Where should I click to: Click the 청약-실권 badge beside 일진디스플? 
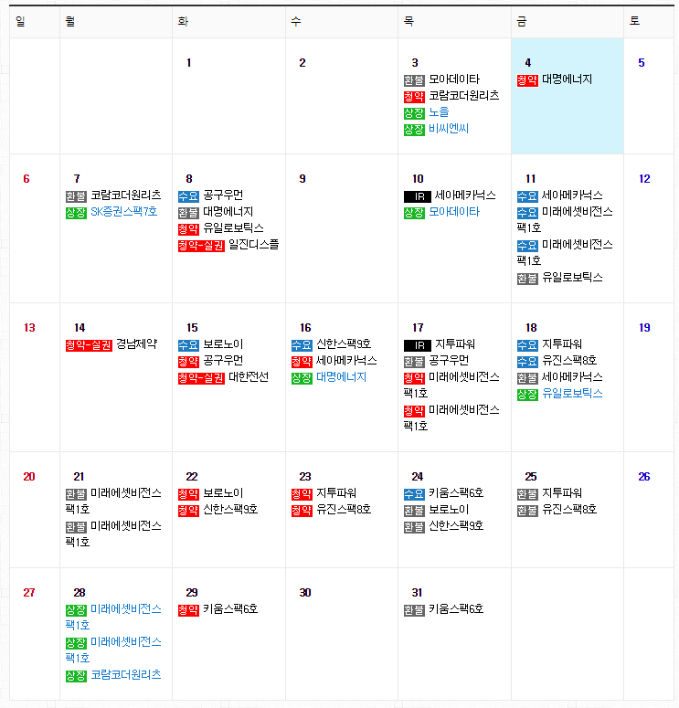(x=201, y=246)
